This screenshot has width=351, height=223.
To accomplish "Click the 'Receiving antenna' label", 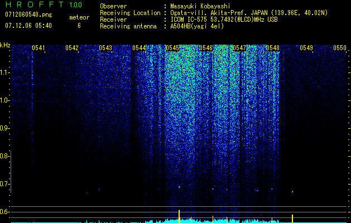I will 128,26.
